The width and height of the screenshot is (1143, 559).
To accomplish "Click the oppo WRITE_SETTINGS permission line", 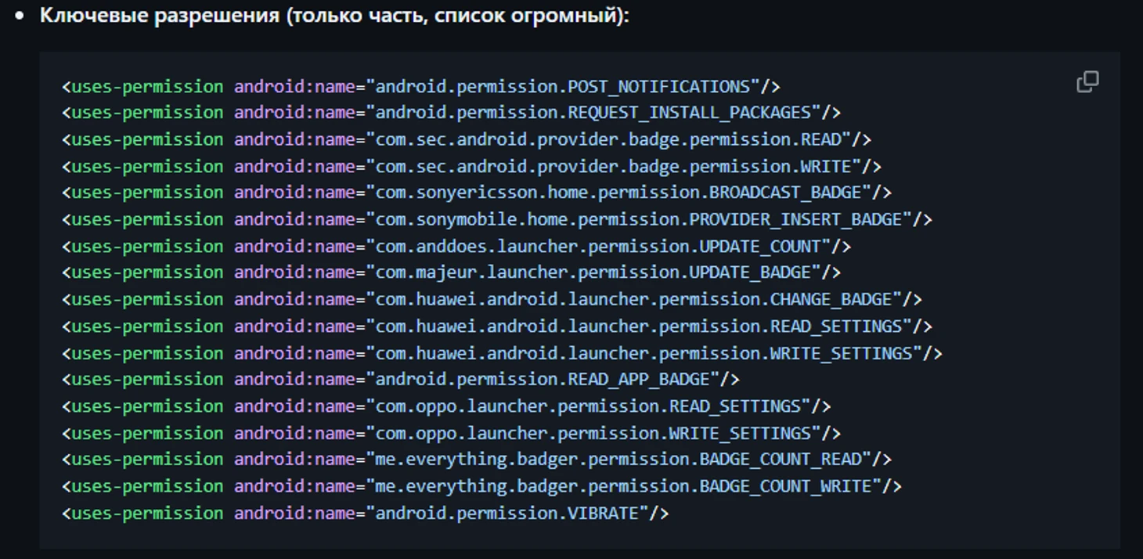I will click(451, 434).
